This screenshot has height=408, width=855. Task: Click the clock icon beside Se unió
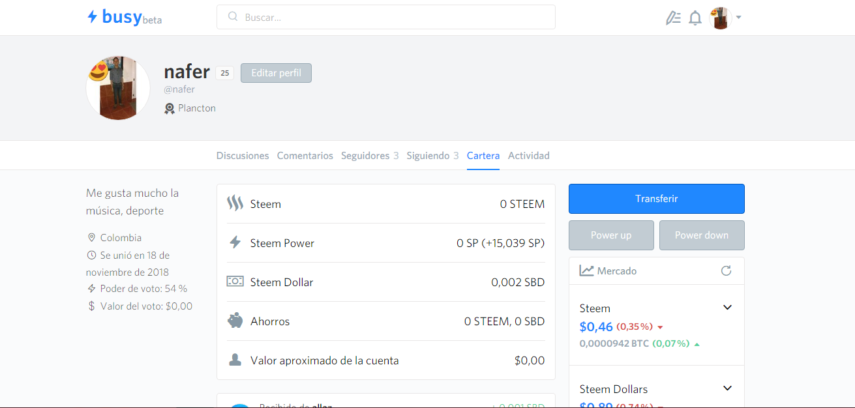click(x=91, y=255)
